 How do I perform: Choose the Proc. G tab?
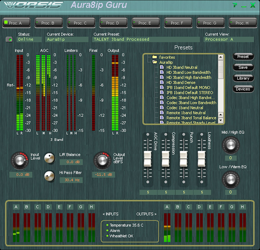(210, 23)
